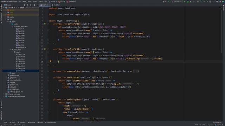The height and width of the screenshot is (126, 225).
Task: Click the JetBrains Toolbox icon in the top-right corner
Action: (223, 1)
